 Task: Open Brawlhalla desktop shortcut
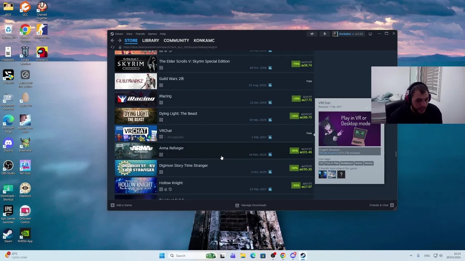[x=25, y=145]
